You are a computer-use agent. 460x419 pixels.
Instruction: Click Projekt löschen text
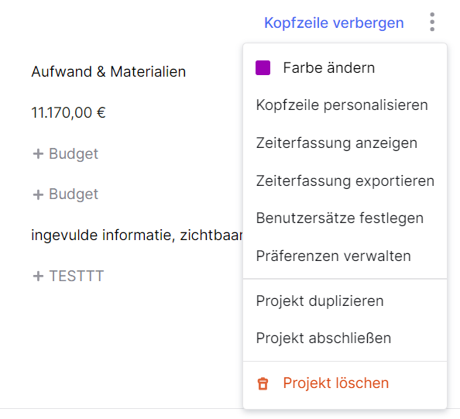pyautogui.click(x=336, y=383)
